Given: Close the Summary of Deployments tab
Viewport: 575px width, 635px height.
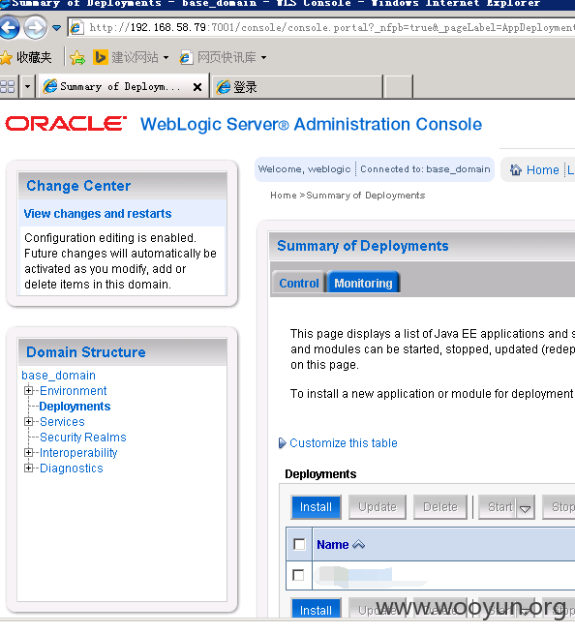Looking at the screenshot, I should [x=197, y=87].
